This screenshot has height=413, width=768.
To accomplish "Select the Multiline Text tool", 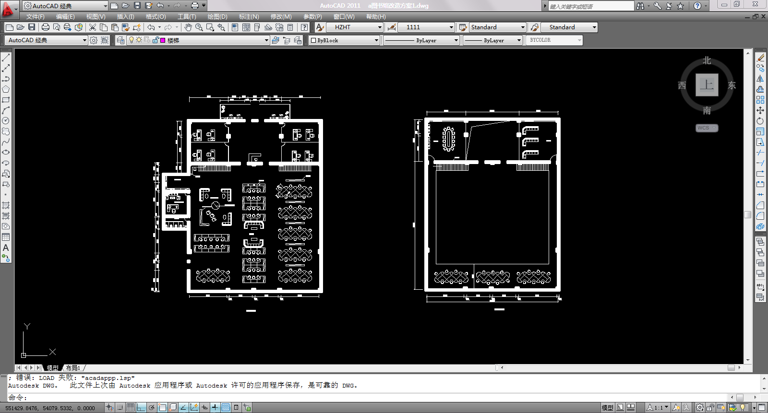I will click(x=6, y=248).
